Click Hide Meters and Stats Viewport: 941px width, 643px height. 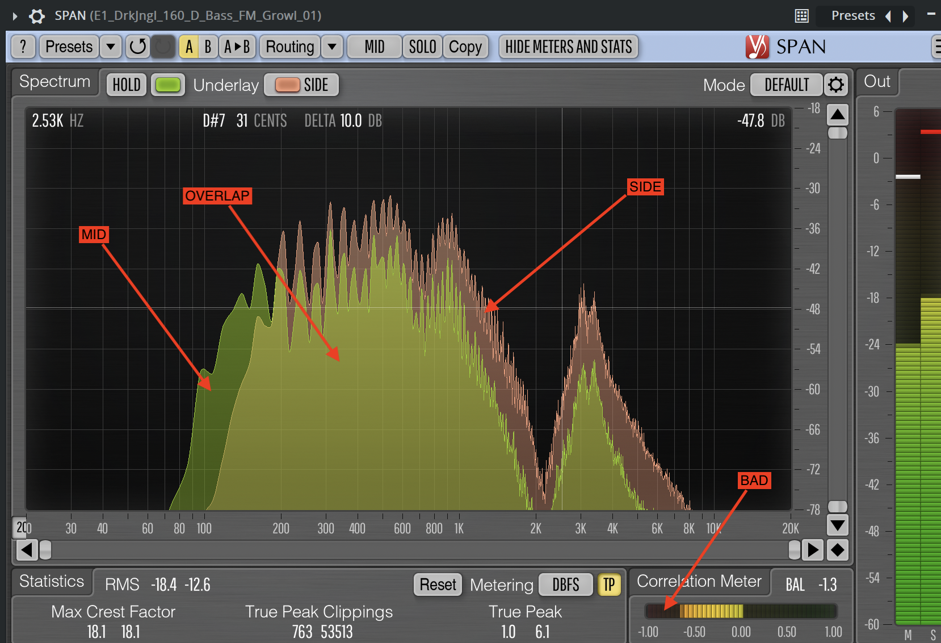(x=569, y=47)
